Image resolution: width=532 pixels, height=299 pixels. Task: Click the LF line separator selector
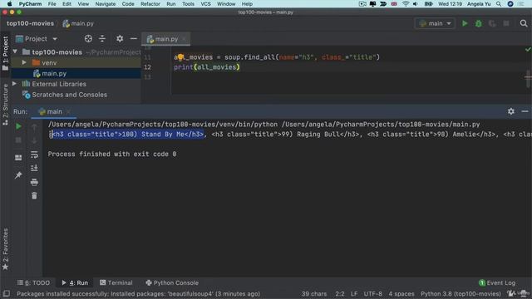click(x=354, y=294)
